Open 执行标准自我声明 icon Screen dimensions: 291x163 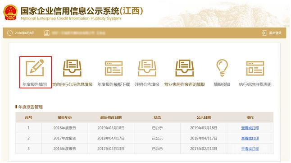tap(255, 68)
